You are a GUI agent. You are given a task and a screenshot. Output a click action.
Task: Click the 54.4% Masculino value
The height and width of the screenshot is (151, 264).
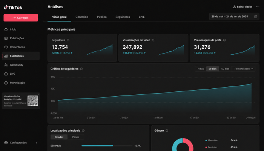[234, 140]
